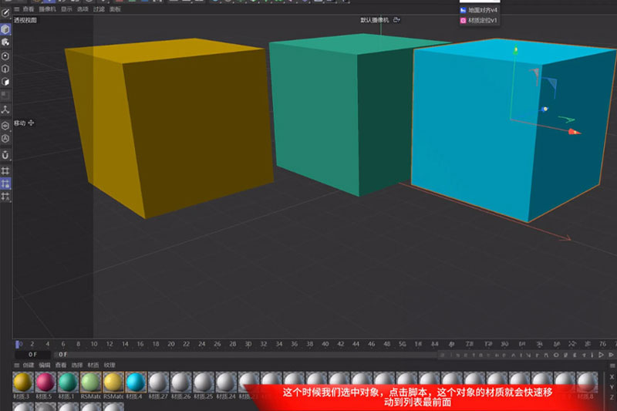Click the circled A auto-select icon
Screen dimensions: 617x411
coord(5,139)
